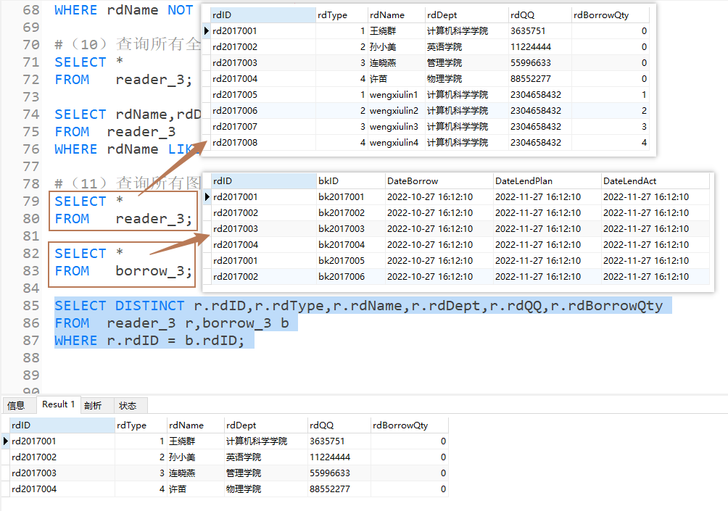The width and height of the screenshot is (728, 511).
Task: Click line number 82 in the editor gutter
Action: pyautogui.click(x=31, y=254)
